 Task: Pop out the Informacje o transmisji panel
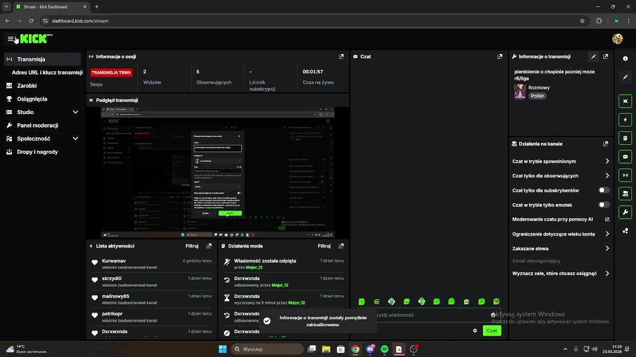pyautogui.click(x=605, y=57)
